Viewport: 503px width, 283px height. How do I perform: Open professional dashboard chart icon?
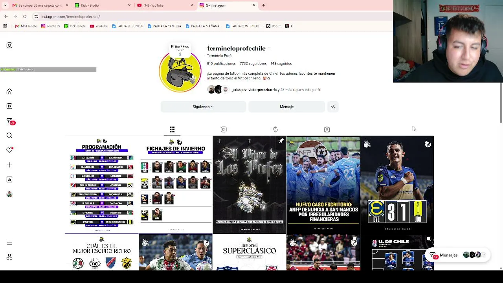tap(9, 180)
